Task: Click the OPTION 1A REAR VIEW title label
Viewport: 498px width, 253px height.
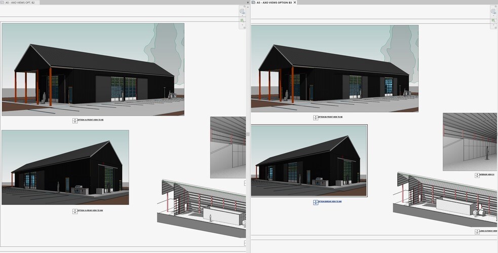Action: coord(90,210)
